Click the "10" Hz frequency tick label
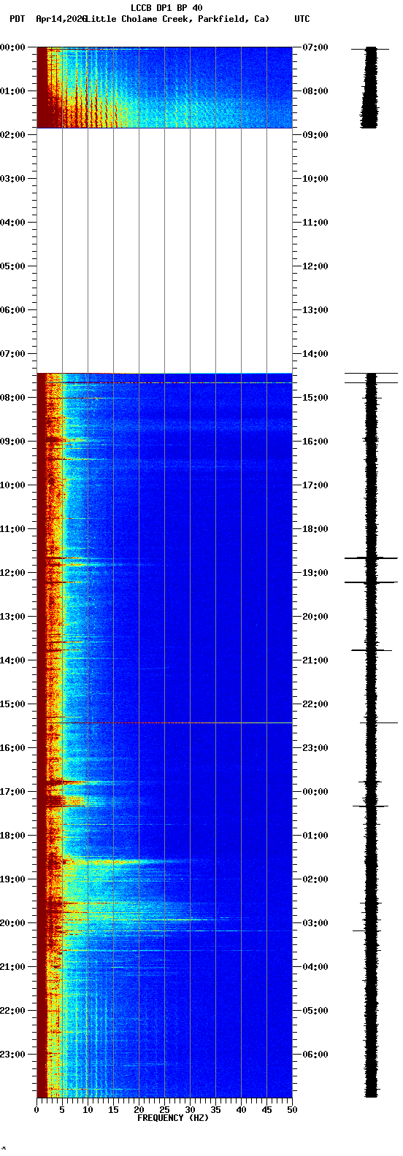 pyautogui.click(x=88, y=1110)
